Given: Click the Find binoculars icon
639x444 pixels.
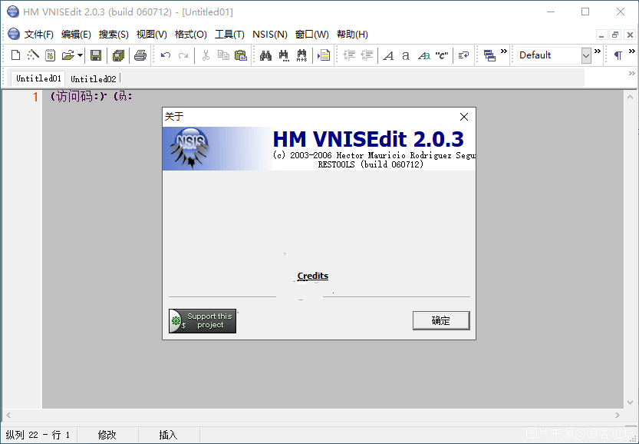Looking at the screenshot, I should click(265, 55).
